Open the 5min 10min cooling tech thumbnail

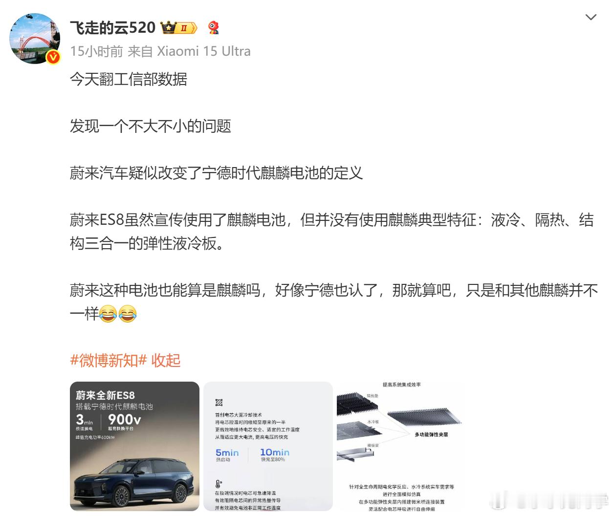tap(268, 446)
